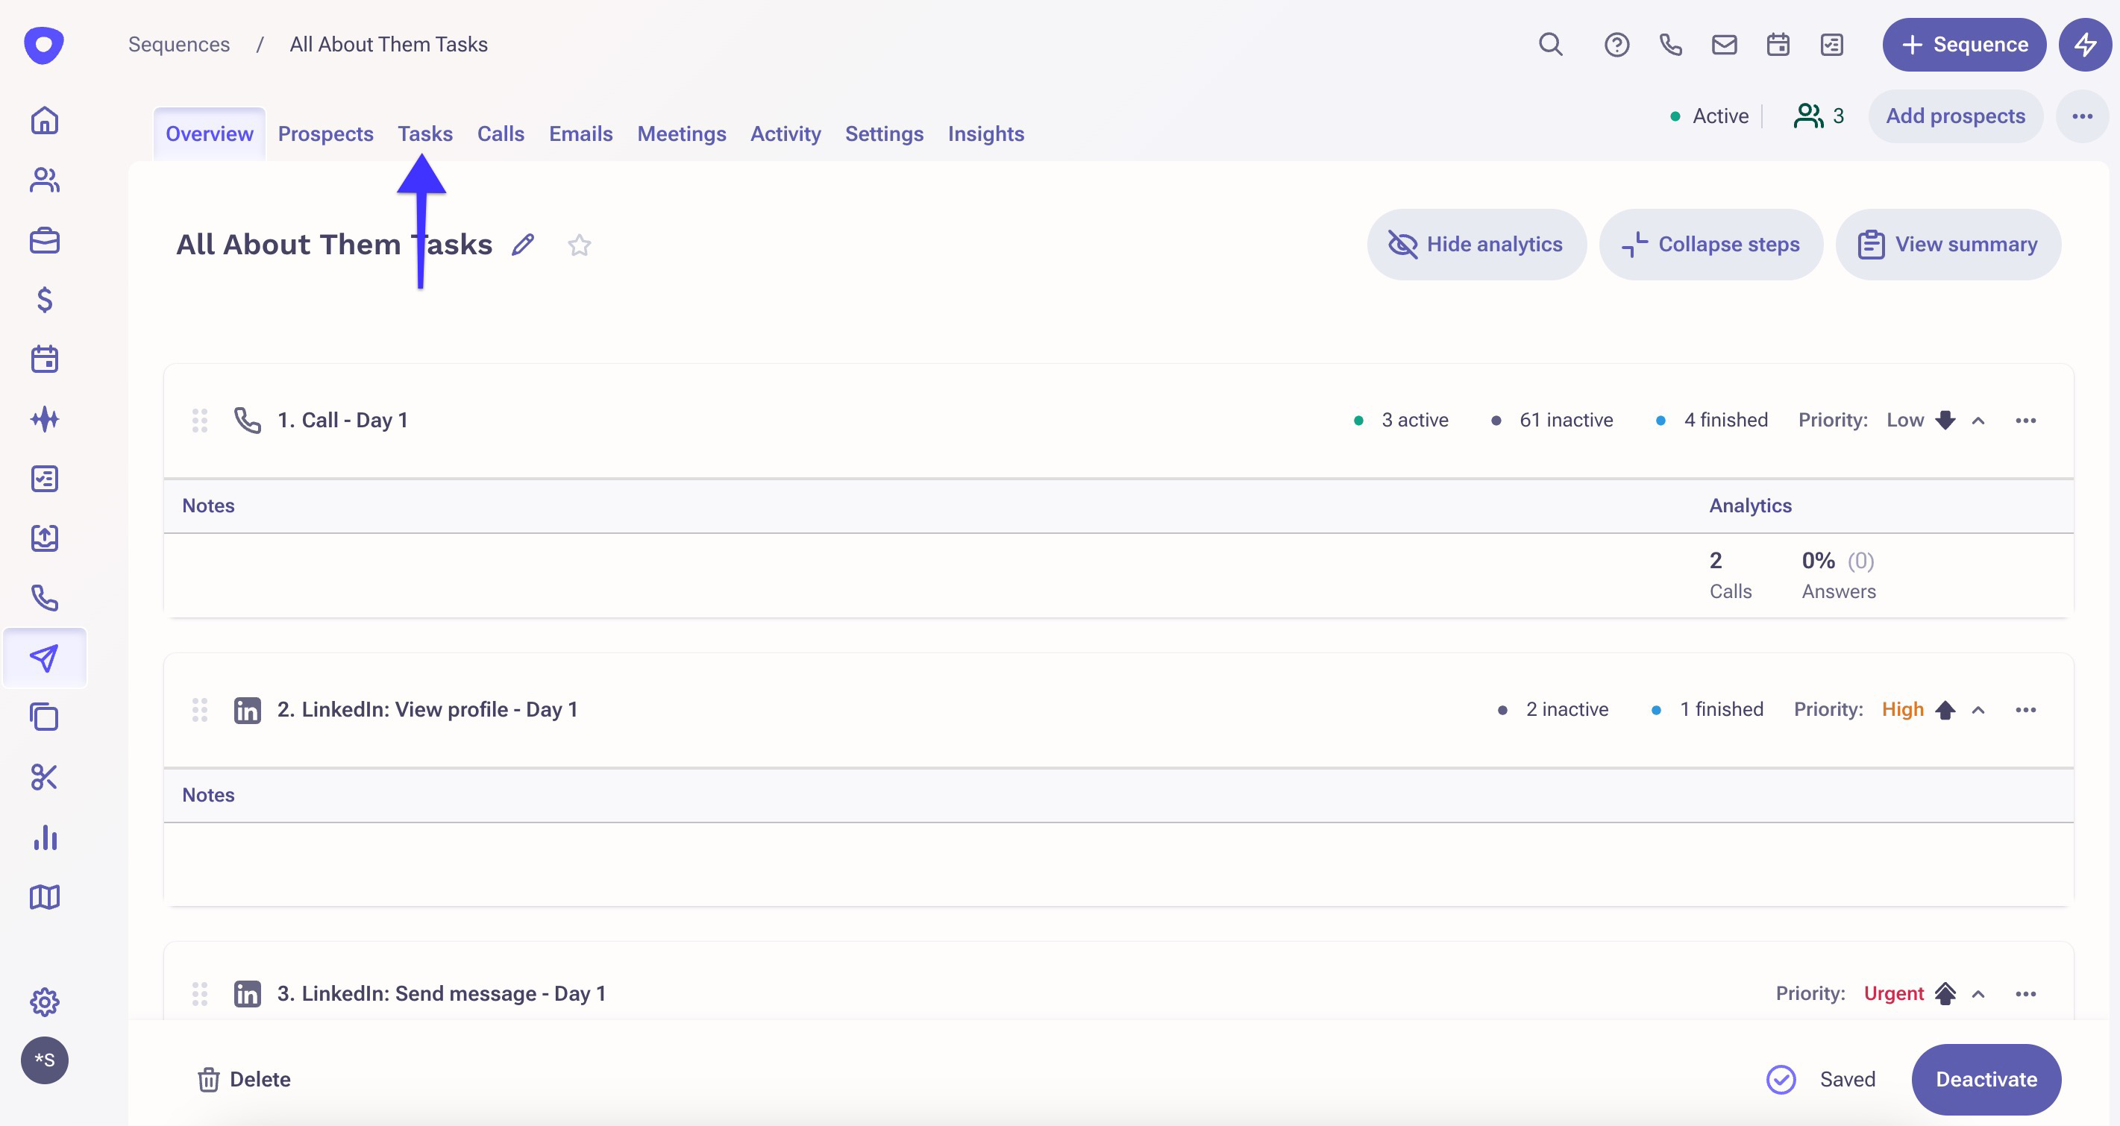Open the Sequences paper plane sidebar icon
This screenshot has height=1126, width=2120.
point(45,657)
